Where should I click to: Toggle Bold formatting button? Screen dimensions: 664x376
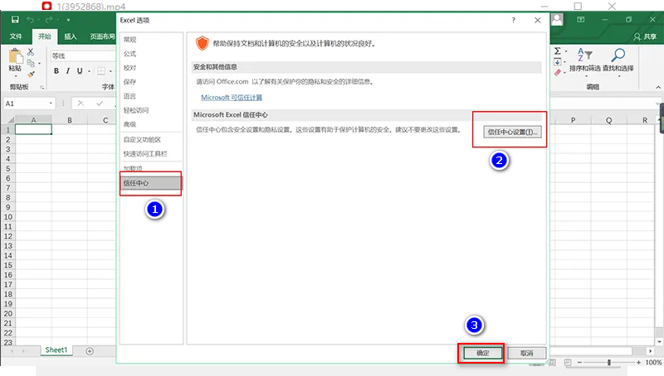tap(56, 70)
